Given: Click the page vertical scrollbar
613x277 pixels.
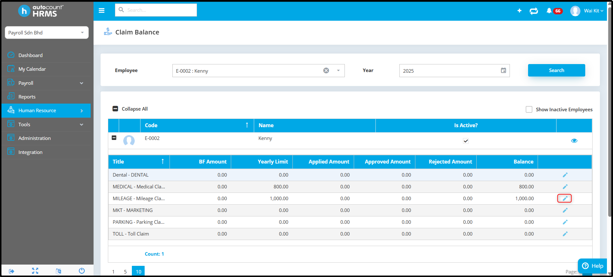Looking at the screenshot, I should (610, 112).
